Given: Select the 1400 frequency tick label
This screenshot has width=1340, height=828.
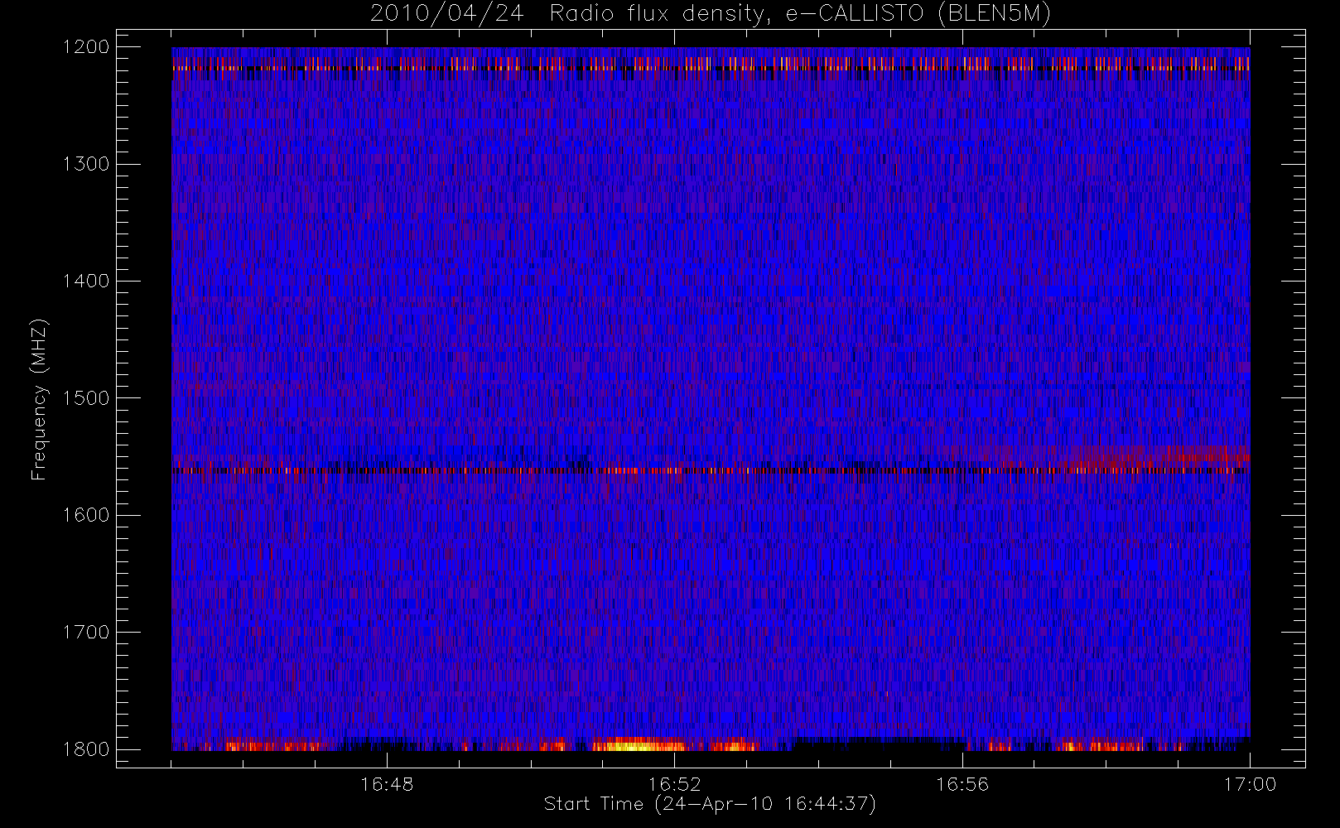Looking at the screenshot, I should click(x=86, y=281).
